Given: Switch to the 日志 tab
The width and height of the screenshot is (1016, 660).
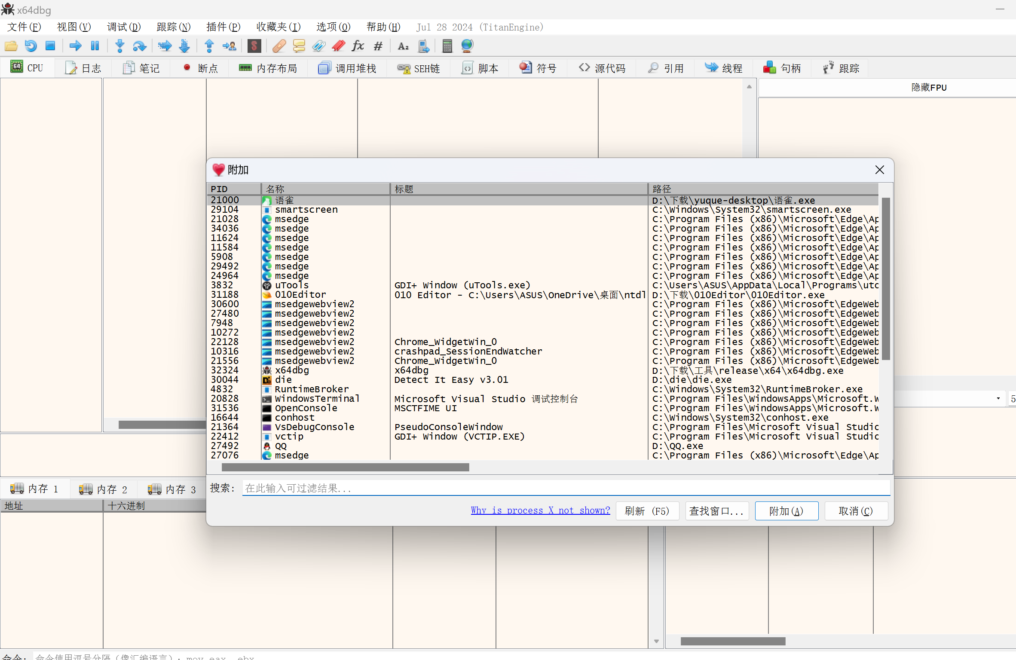Looking at the screenshot, I should tap(83, 68).
